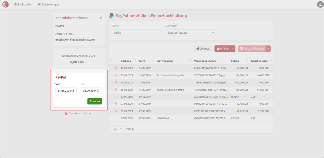324x158 pixels.
Task: Click the status icon in the 11563292RY6503034 row
Action: [116, 82]
